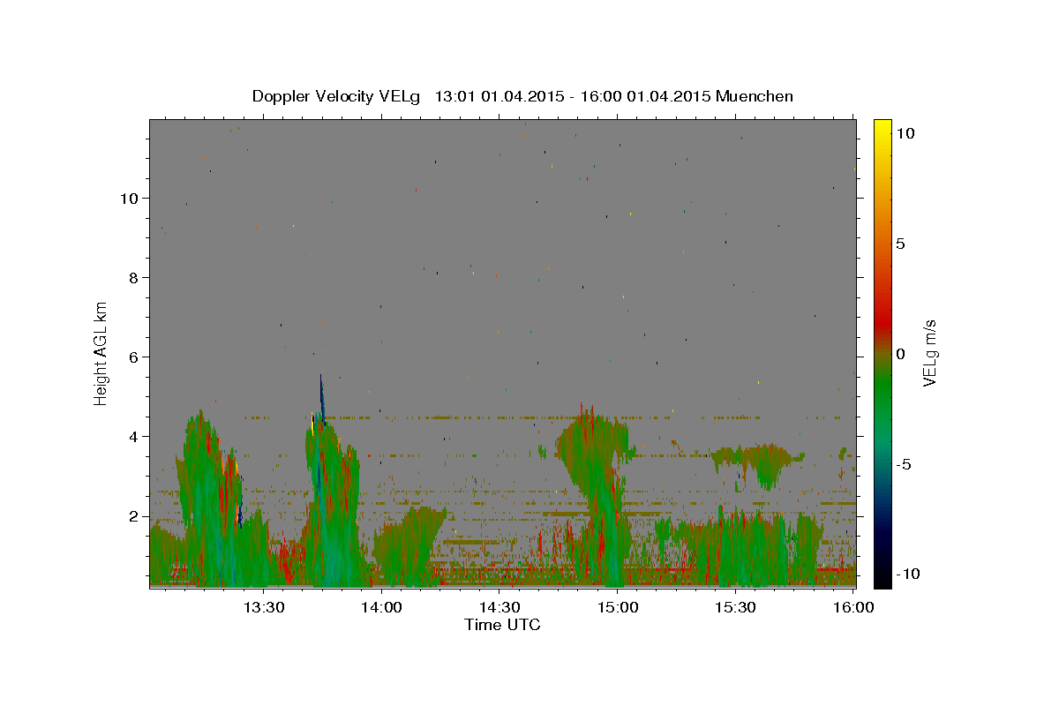The width and height of the screenshot is (1059, 706).
Task: Click the height tick label 4
Action: point(133,437)
